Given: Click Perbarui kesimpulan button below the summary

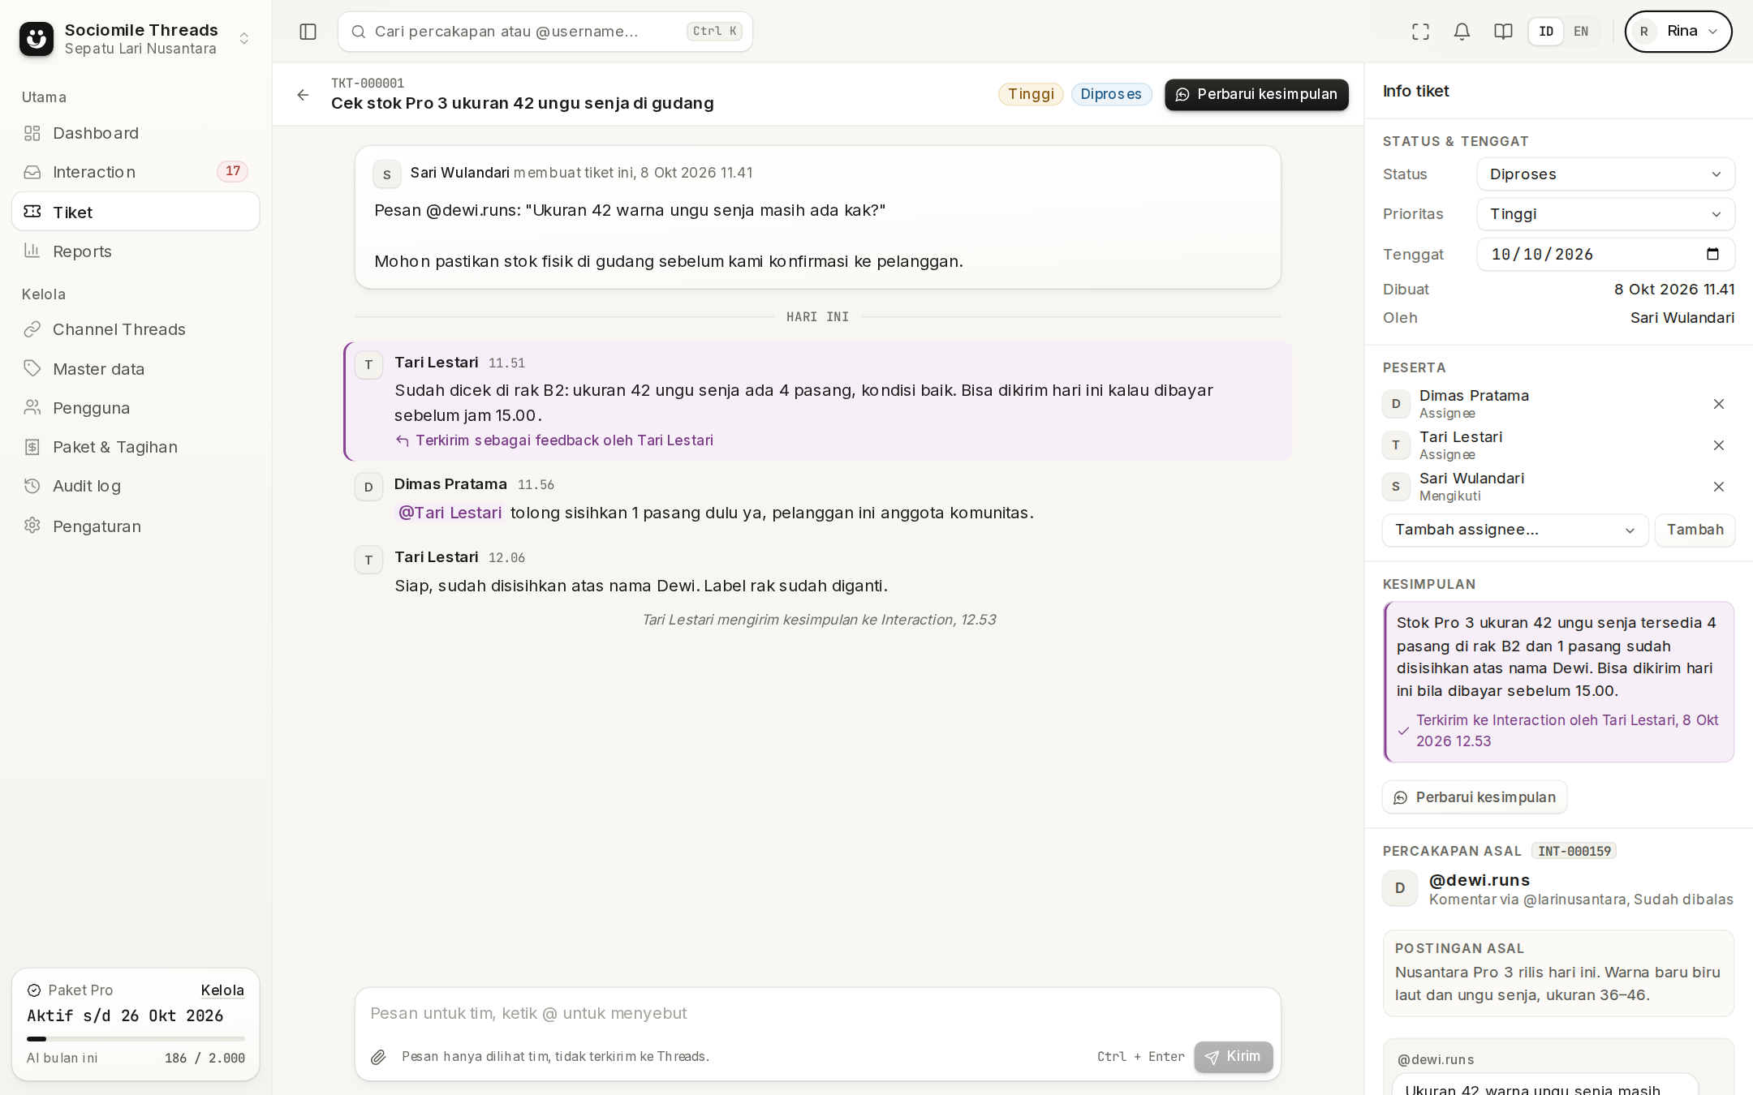Looking at the screenshot, I should click(1475, 797).
